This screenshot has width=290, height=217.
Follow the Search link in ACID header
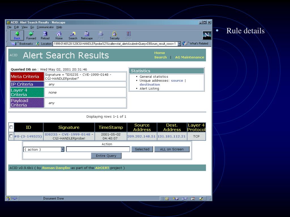(x=161, y=57)
